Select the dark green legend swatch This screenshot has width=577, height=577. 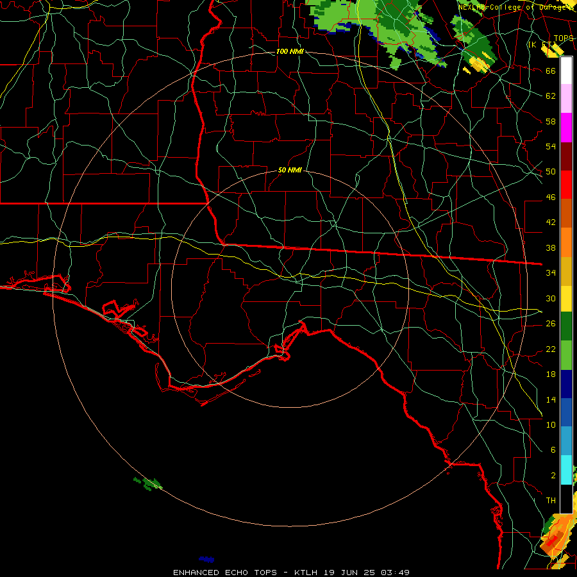[566, 326]
